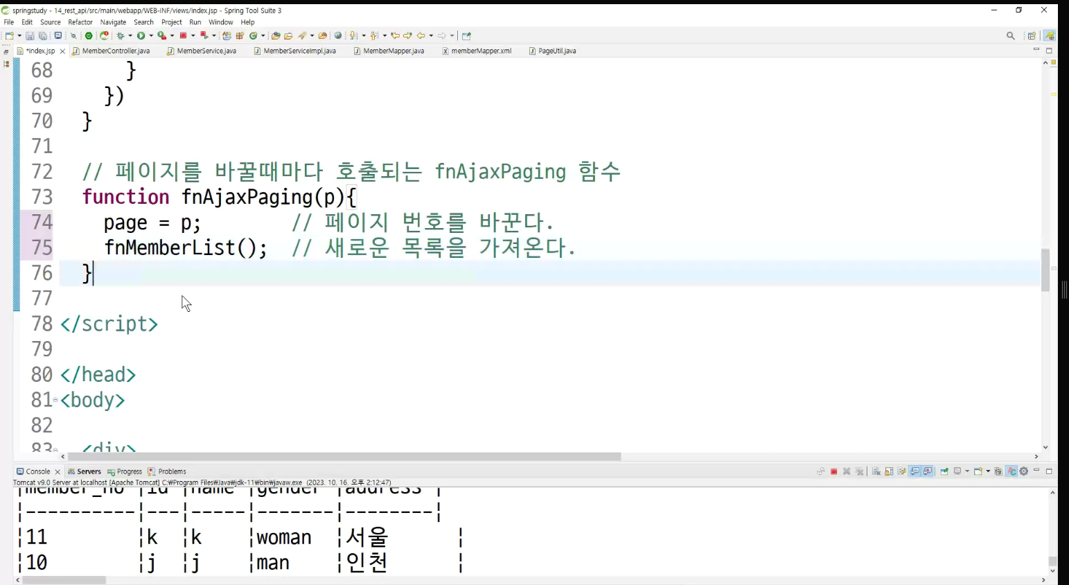The height and width of the screenshot is (585, 1069).
Task: Click line number 74 in gutter
Action: pyautogui.click(x=42, y=222)
